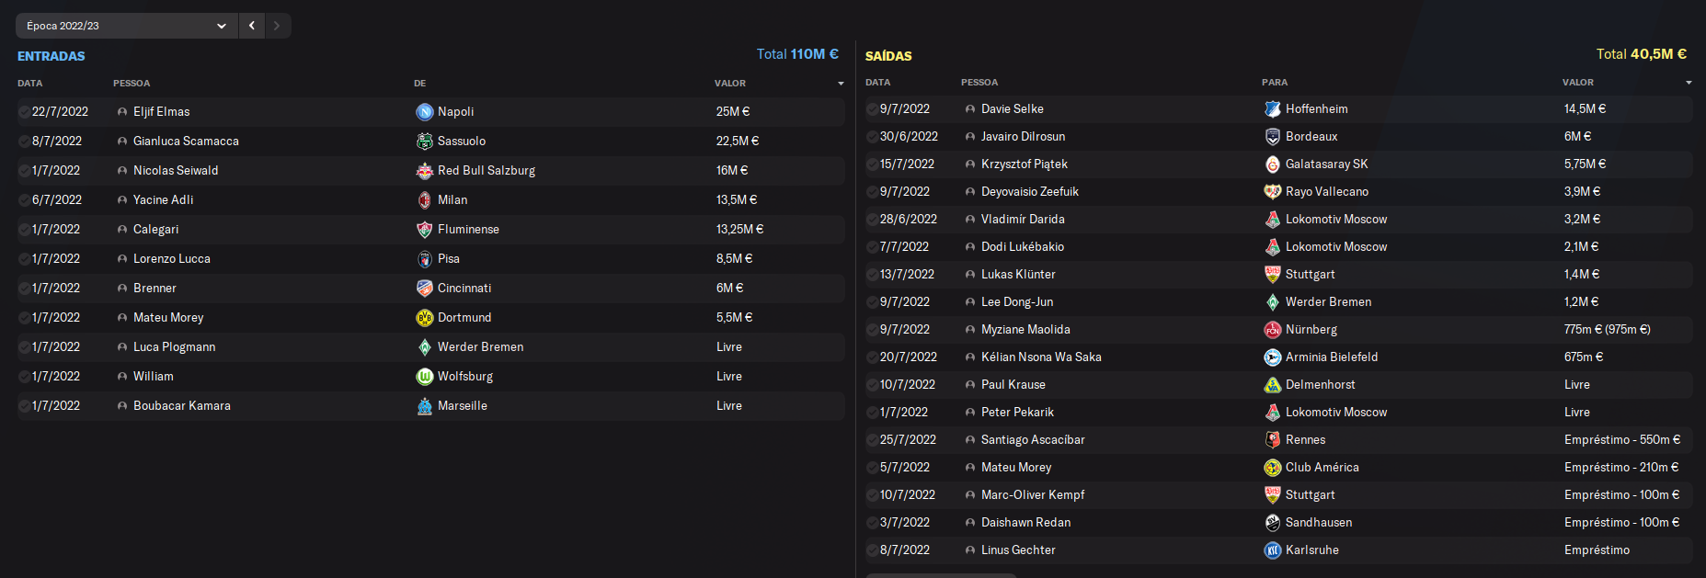This screenshot has width=1706, height=578.
Task: Click the Arminia Bielefeld club badge
Action: (1272, 357)
